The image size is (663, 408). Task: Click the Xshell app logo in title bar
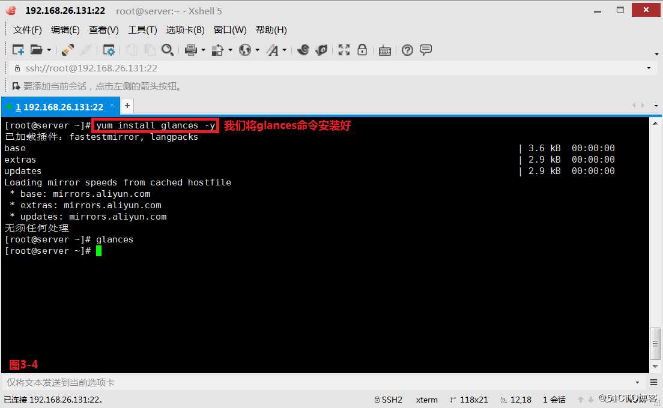(x=11, y=11)
